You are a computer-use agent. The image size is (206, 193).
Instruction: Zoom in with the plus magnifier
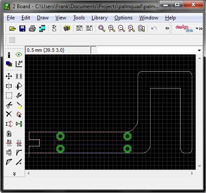click(112, 28)
